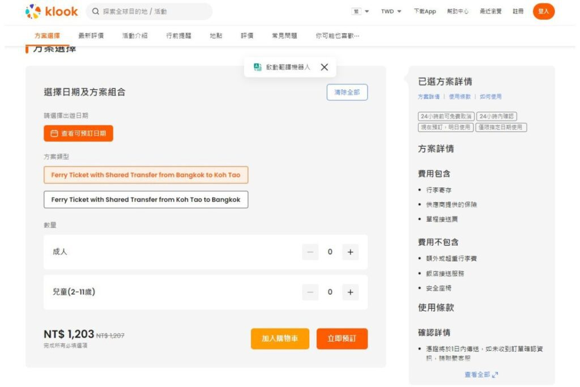
Task: Increase 兒童(2-11歲) quantity with plus
Action: (x=350, y=292)
